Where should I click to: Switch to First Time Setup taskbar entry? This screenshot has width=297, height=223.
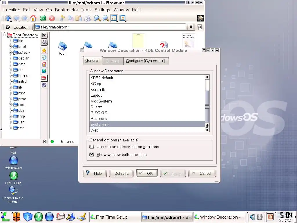click(115, 217)
